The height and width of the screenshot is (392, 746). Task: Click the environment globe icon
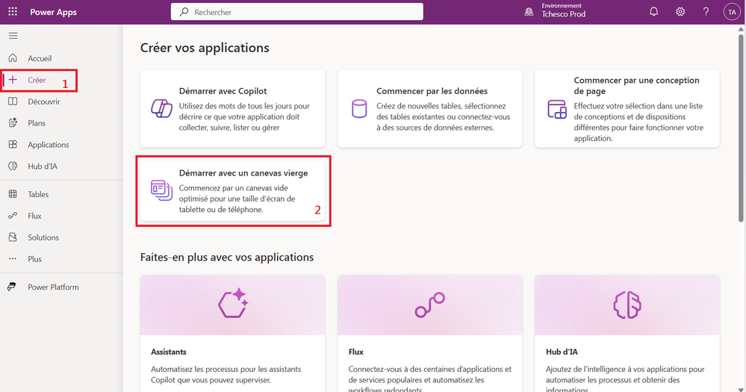pos(529,12)
